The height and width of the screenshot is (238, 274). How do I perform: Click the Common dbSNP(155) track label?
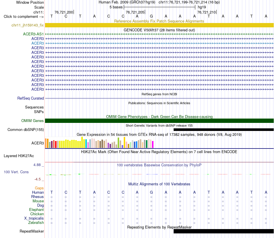25,130
